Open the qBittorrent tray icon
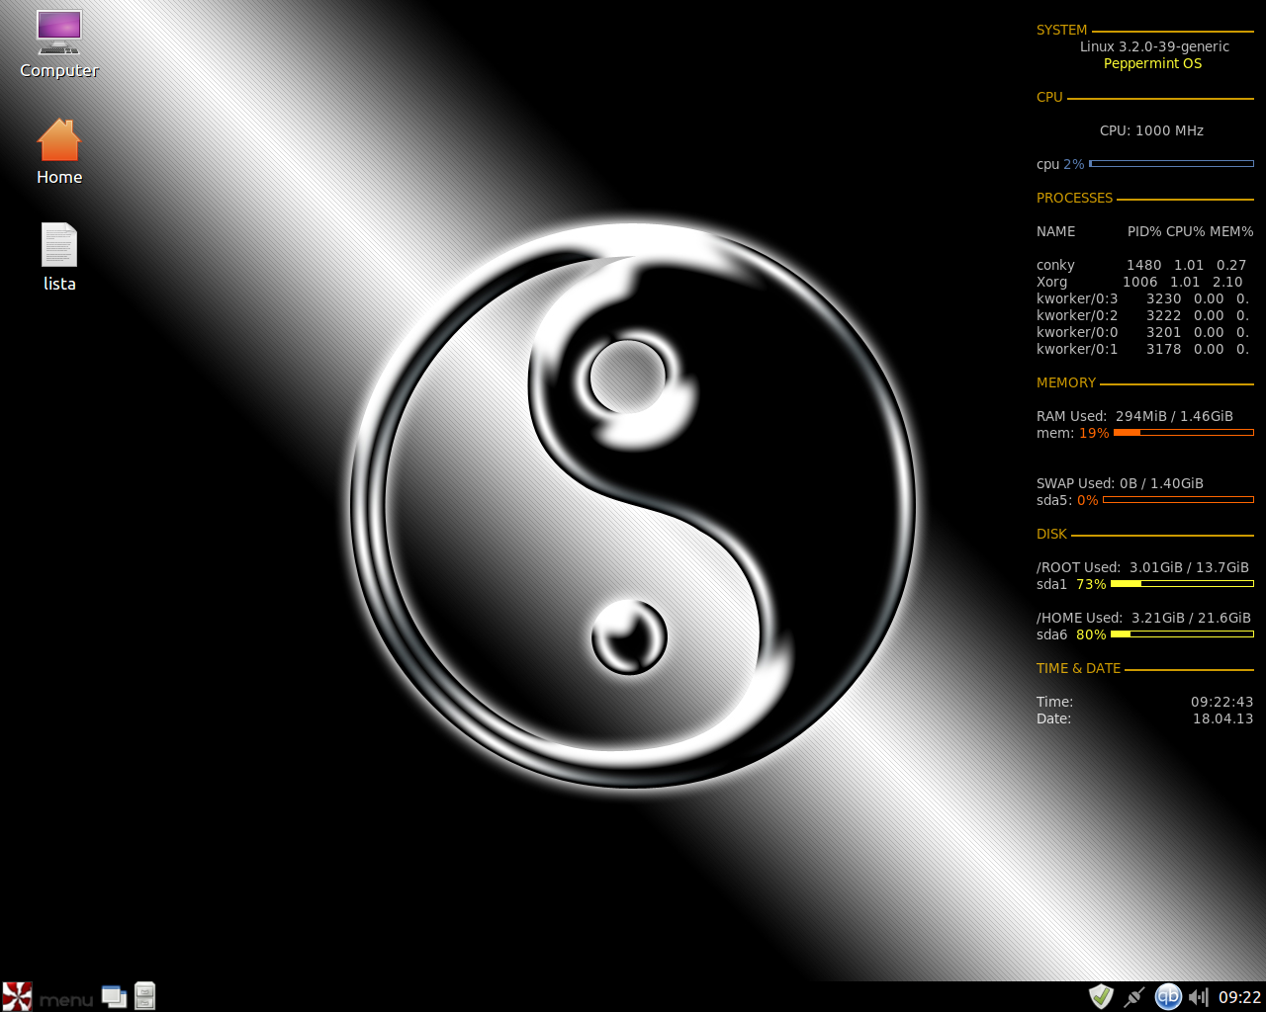The height and width of the screenshot is (1012, 1266). pos(1168,996)
